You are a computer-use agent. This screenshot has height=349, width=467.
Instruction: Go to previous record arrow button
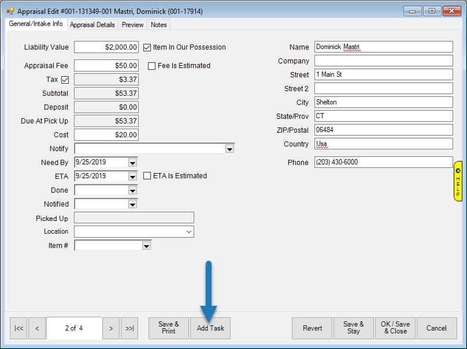pyautogui.click(x=37, y=328)
